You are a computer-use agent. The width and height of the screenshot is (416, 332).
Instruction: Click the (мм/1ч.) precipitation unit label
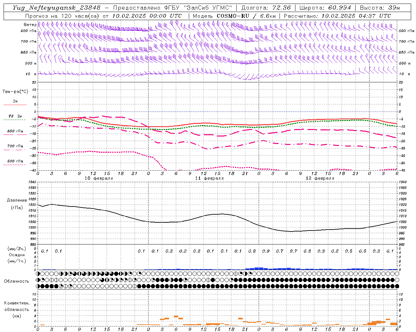coord(17,261)
